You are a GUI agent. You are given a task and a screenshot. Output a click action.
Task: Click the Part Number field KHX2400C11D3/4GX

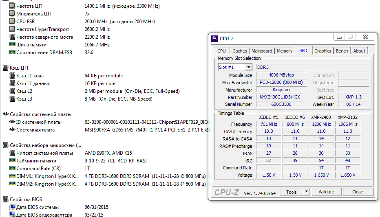click(x=281, y=97)
